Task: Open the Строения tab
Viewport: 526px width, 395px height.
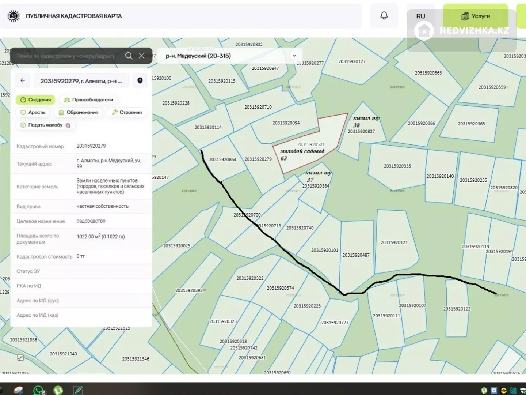Action: (127, 112)
